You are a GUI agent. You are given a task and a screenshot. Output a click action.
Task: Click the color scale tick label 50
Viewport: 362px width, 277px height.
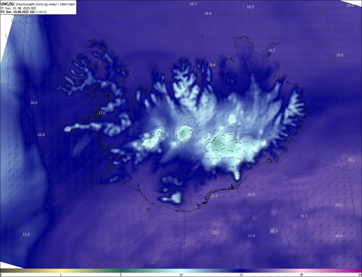pyautogui.click(x=360, y=275)
